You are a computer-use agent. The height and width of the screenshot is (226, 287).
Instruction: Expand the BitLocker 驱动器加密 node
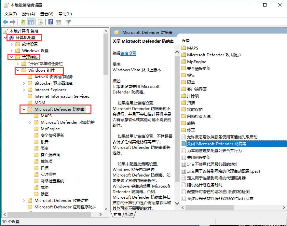pos(24,83)
